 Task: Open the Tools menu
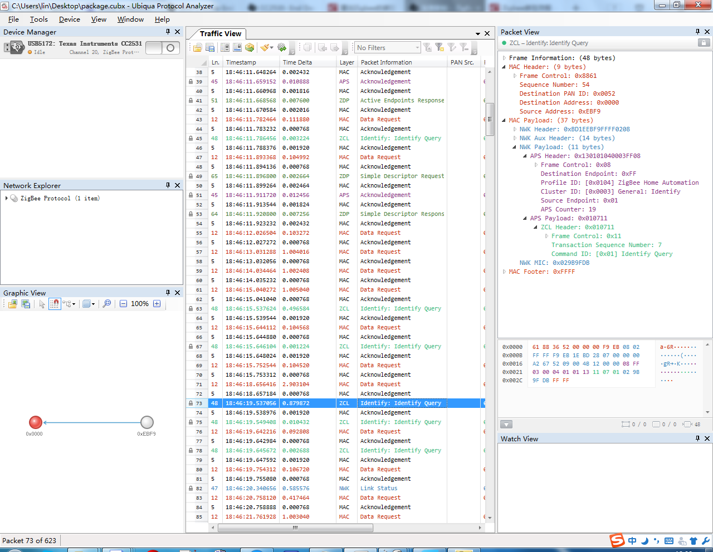38,19
